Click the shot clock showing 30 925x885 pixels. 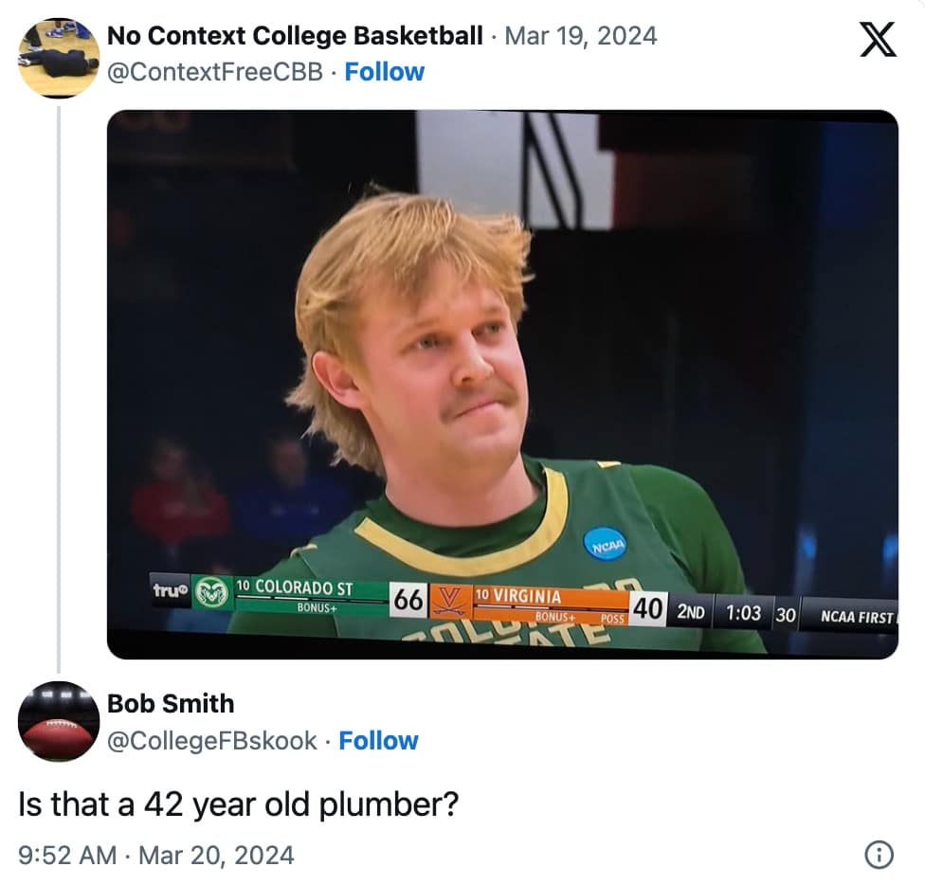[784, 613]
